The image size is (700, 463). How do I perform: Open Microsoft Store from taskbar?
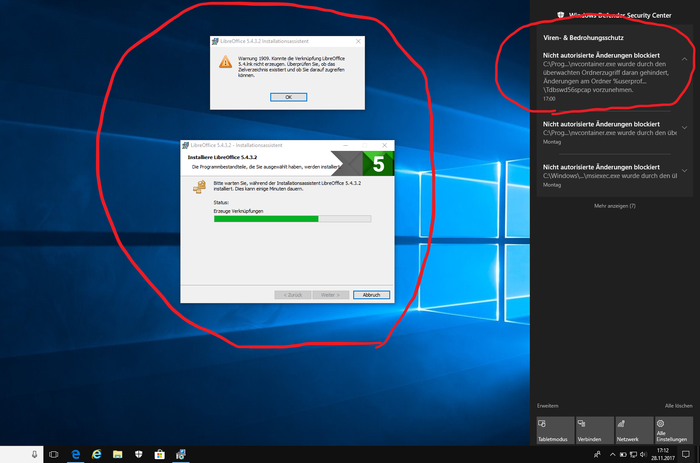point(160,454)
